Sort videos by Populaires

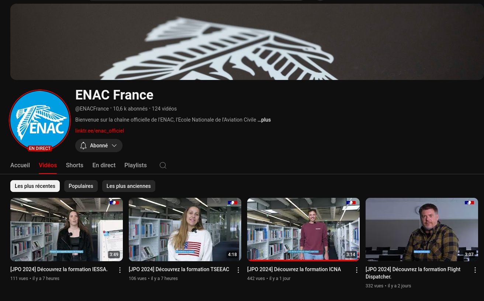pos(81,186)
